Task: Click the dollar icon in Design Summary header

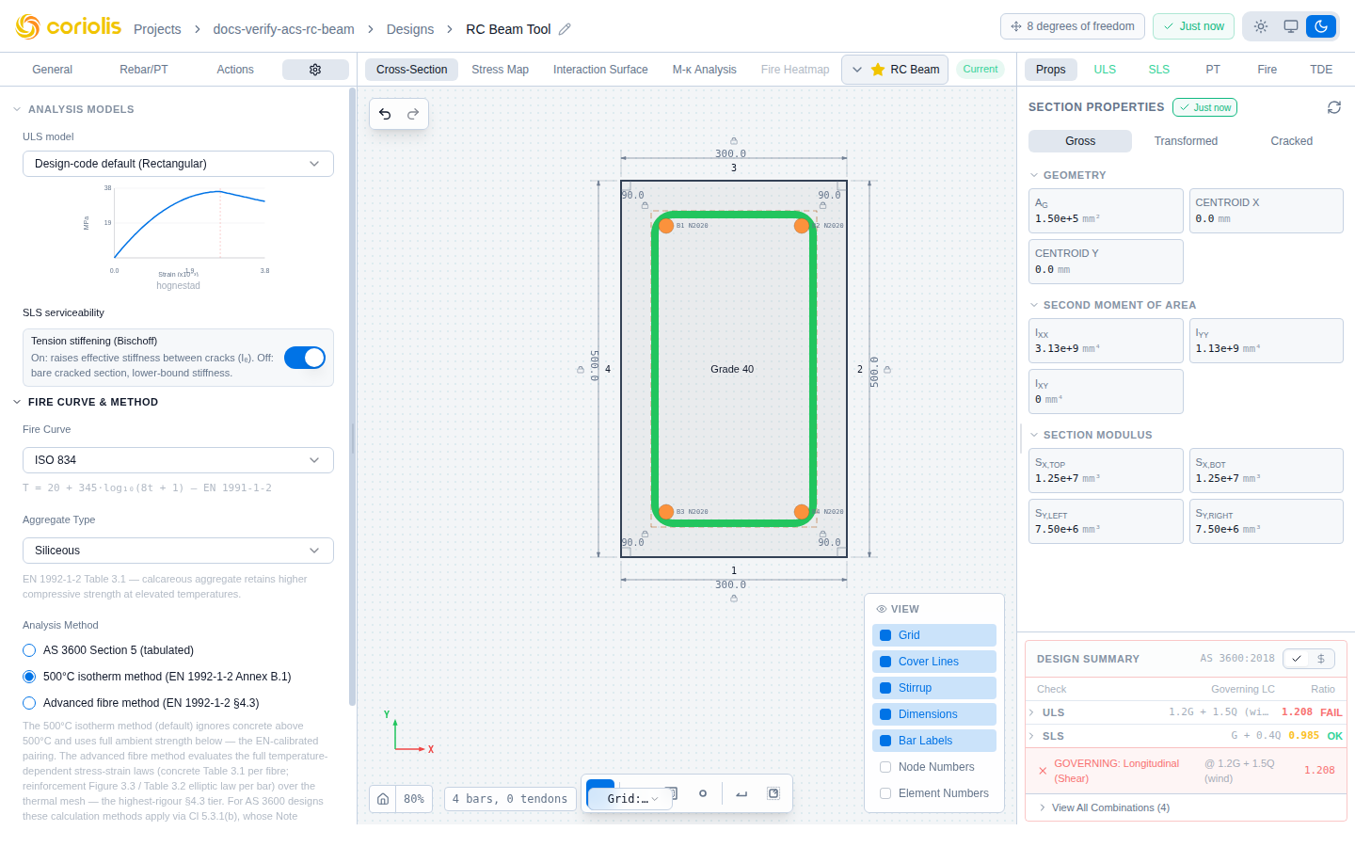Action: click(x=1321, y=659)
